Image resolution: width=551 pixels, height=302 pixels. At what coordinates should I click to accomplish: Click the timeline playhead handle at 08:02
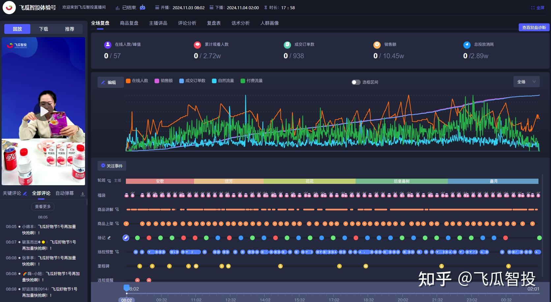(127, 288)
